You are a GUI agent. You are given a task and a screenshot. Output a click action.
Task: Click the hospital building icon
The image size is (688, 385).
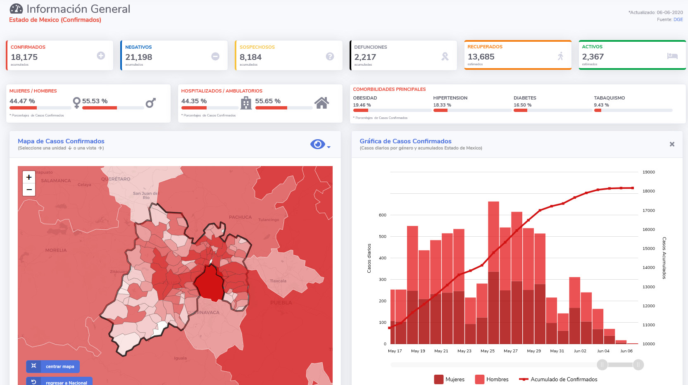point(246,102)
